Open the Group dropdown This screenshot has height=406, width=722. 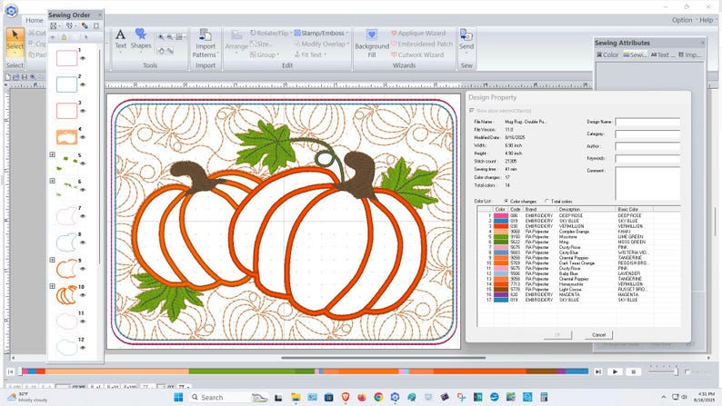coord(265,54)
